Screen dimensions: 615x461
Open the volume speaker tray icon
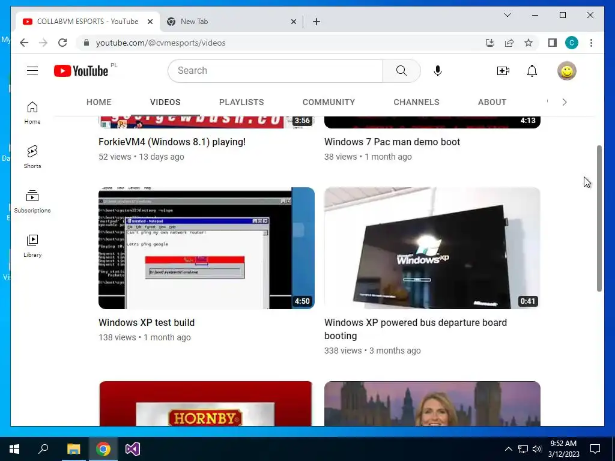[x=537, y=449]
